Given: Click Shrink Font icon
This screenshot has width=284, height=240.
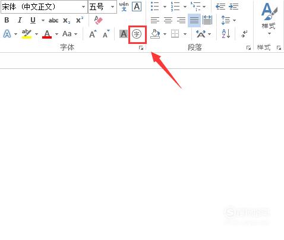Looking at the screenshot, I should click(x=106, y=34).
